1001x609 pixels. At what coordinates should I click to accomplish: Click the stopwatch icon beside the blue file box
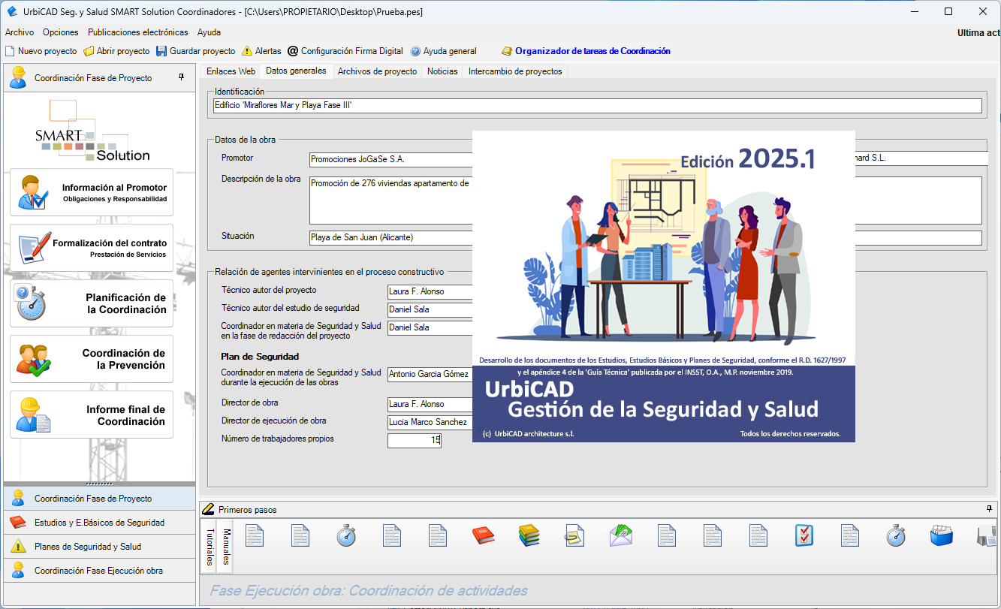[x=896, y=535]
